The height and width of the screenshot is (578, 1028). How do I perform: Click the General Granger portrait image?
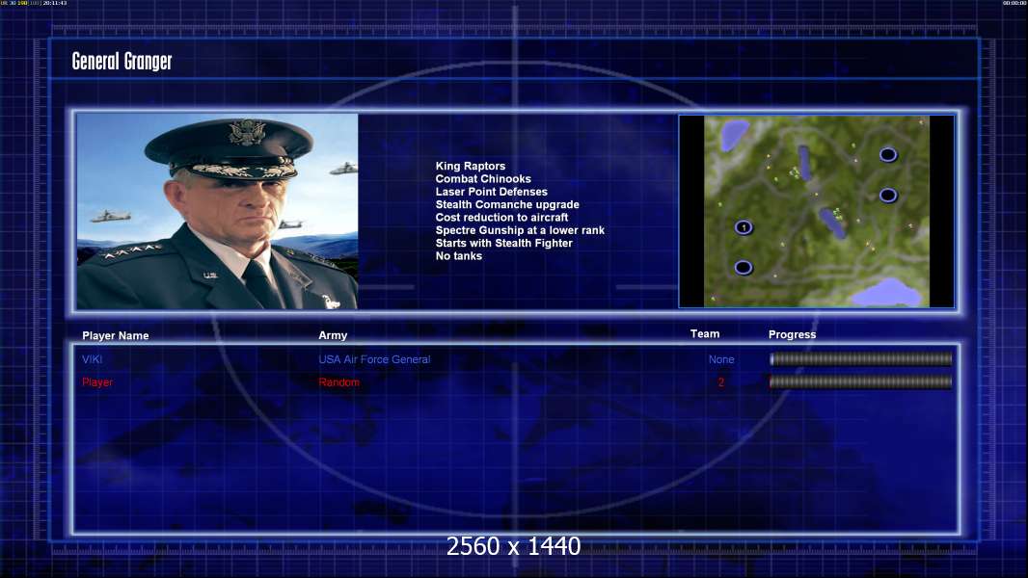pos(217,211)
